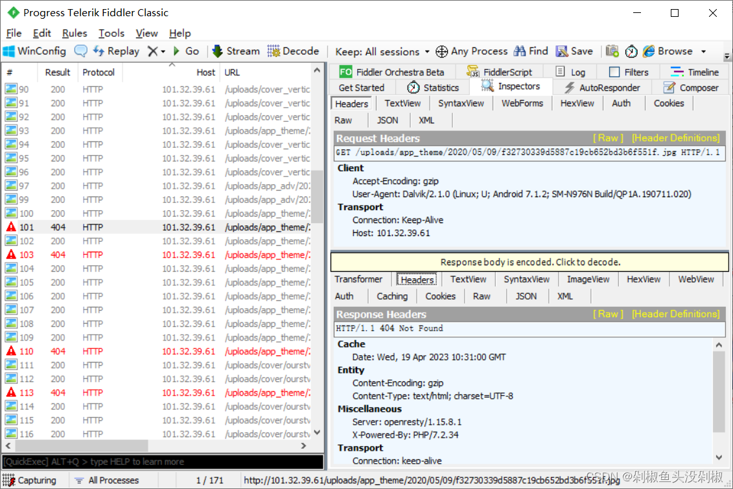Open the Log tab
Image resolution: width=733 pixels, height=489 pixels.
570,72
